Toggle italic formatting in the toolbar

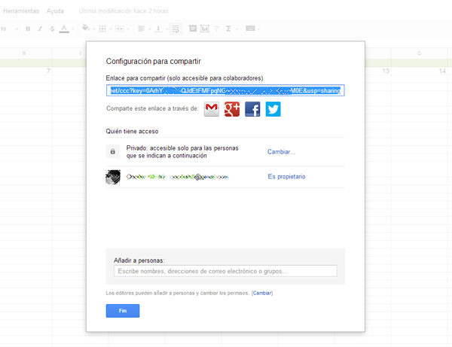(x=40, y=29)
